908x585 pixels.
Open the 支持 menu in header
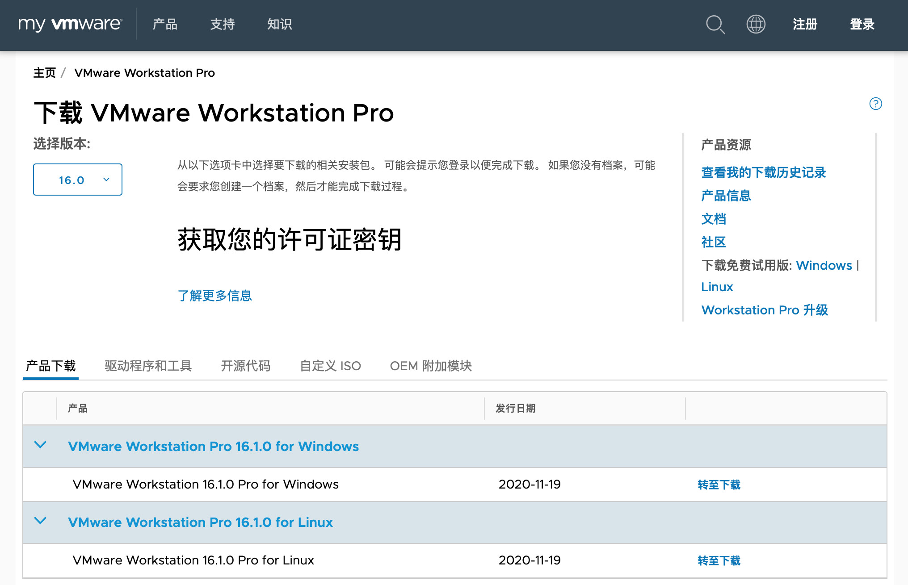point(222,24)
